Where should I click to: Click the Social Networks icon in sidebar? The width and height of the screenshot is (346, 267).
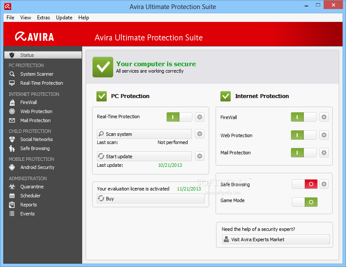point(12,139)
